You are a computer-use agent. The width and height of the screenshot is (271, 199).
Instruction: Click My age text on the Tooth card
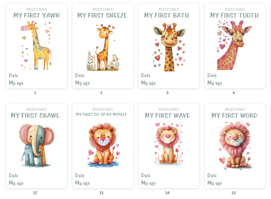[215, 83]
